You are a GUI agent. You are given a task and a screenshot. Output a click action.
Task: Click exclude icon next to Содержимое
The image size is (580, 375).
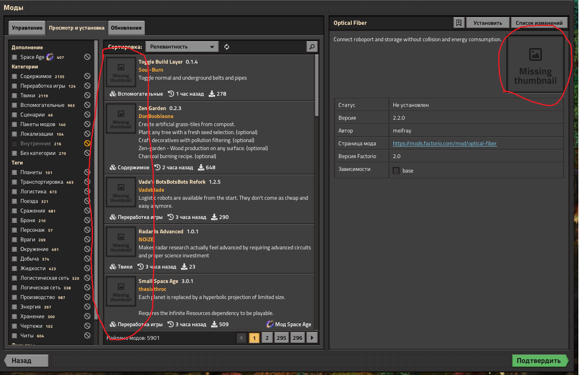point(87,76)
